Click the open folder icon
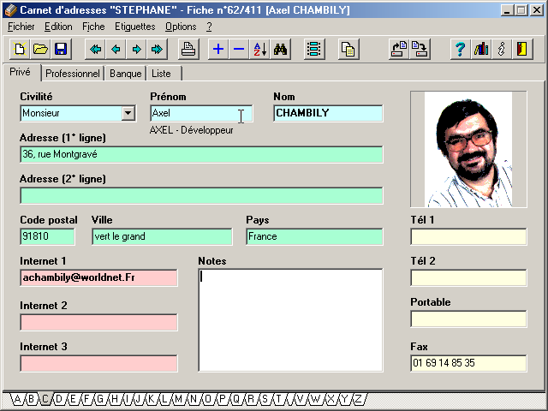548x411 pixels. pyautogui.click(x=39, y=50)
